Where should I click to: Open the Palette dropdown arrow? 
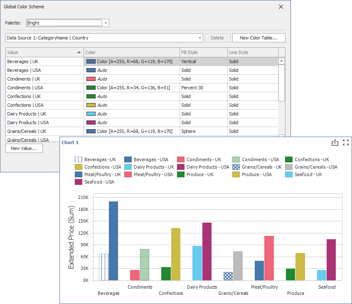(x=106, y=23)
